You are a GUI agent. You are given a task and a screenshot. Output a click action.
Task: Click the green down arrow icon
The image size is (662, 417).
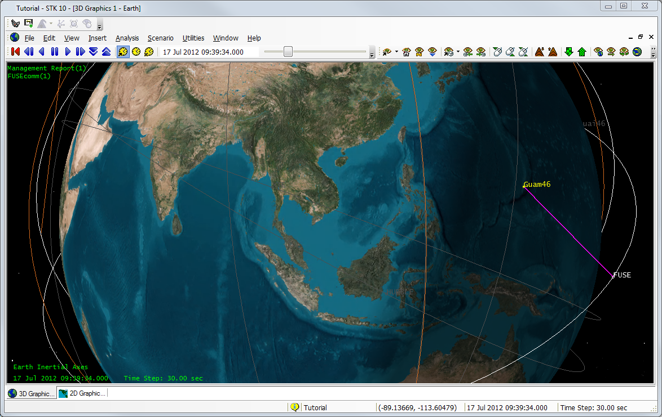click(x=569, y=52)
